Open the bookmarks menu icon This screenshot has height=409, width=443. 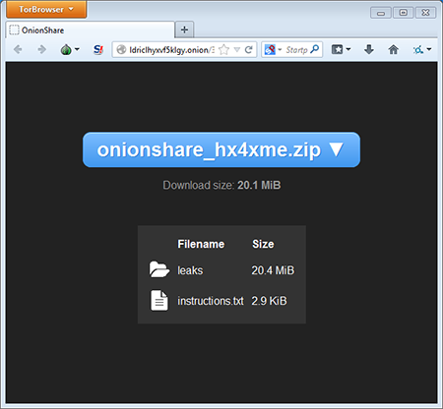tap(337, 49)
